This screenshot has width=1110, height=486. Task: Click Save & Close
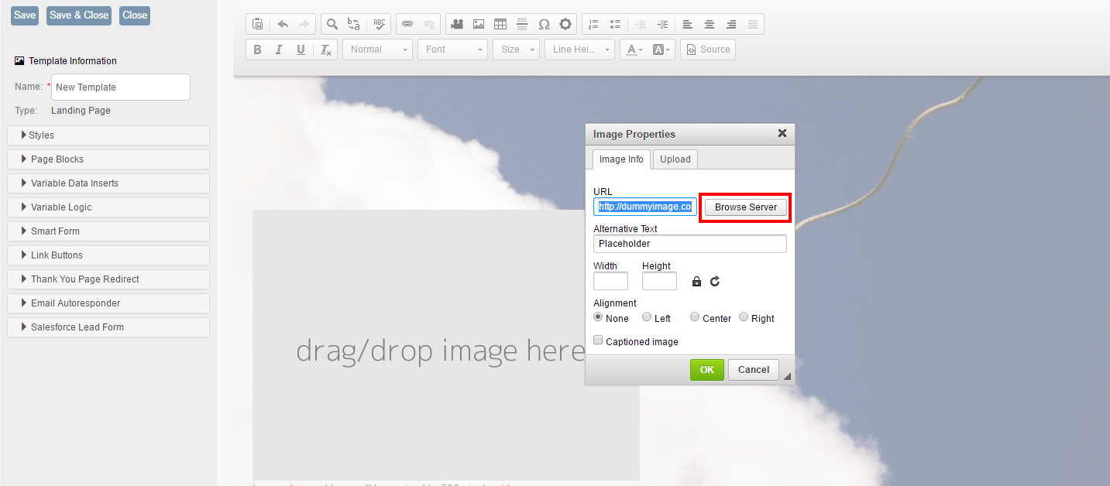click(79, 15)
